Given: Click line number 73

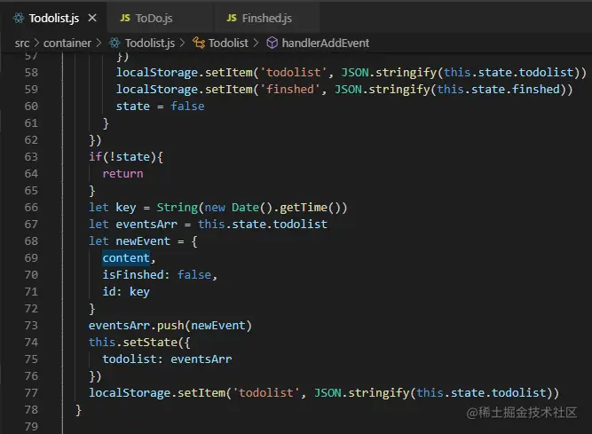Looking at the screenshot, I should 31,326.
